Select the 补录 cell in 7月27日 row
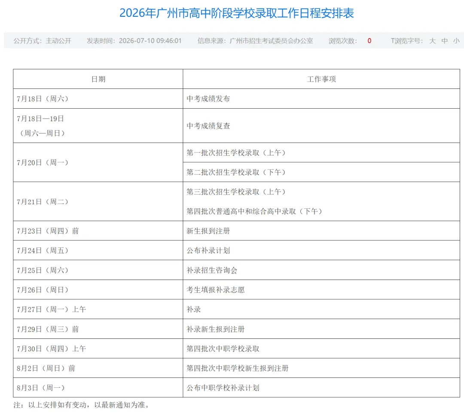This screenshot has height=420, width=464. click(x=321, y=309)
